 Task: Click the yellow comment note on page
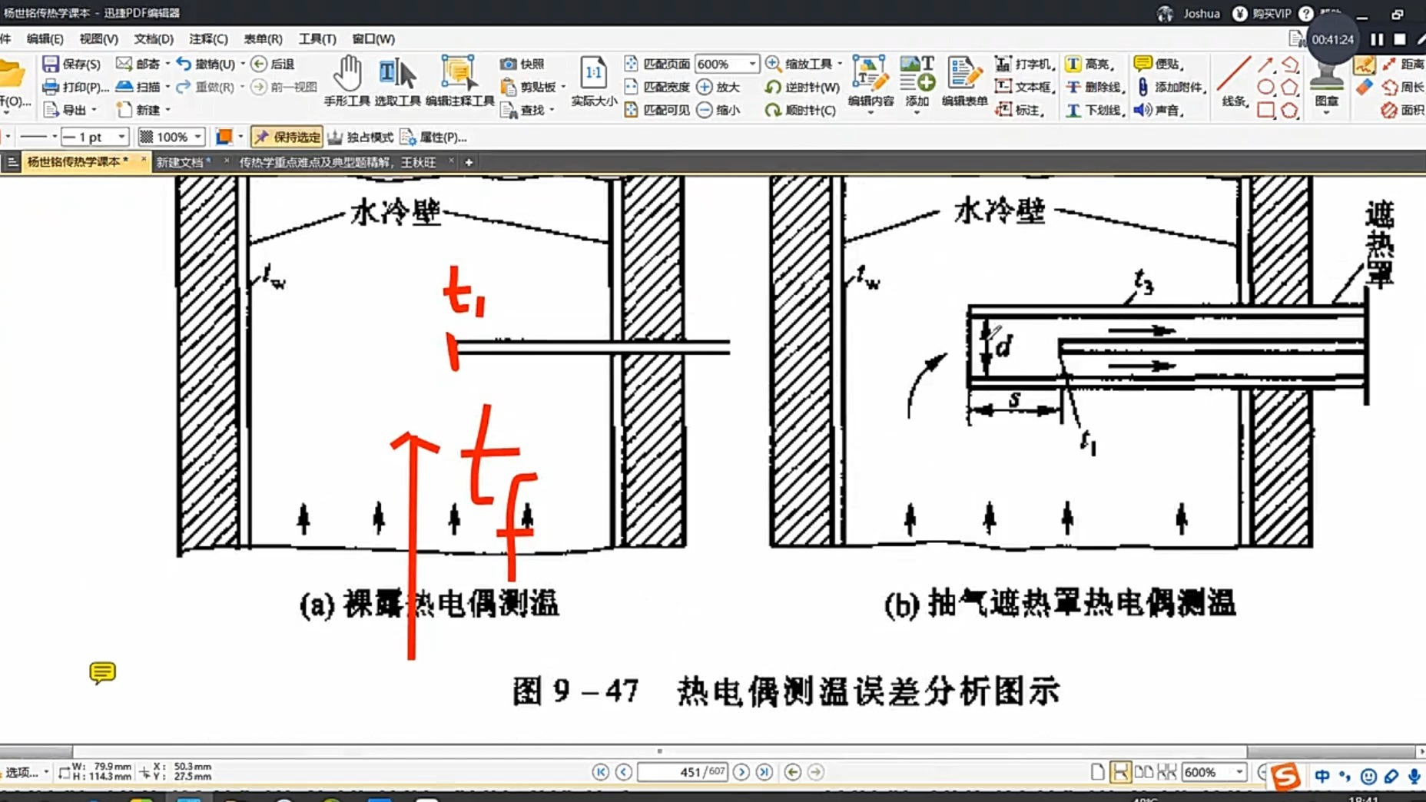click(x=102, y=673)
